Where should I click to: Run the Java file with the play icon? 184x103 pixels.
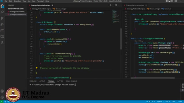tap(110, 5)
